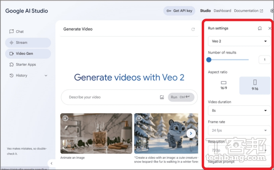Click the Get API key button
The height and width of the screenshot is (170, 274).
click(179, 11)
